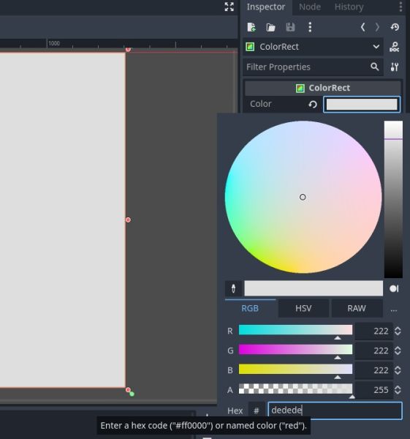Open documentation for ColorRect
410x439 pixels.
tap(395, 47)
